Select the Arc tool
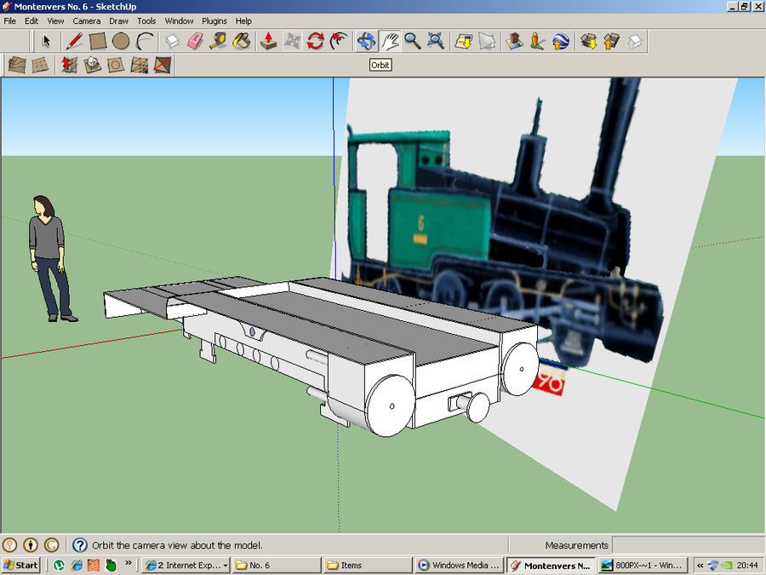The image size is (766, 575). 144,41
